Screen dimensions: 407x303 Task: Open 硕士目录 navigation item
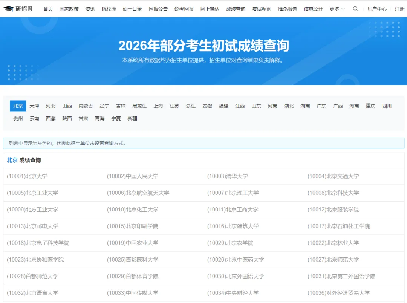132,9
